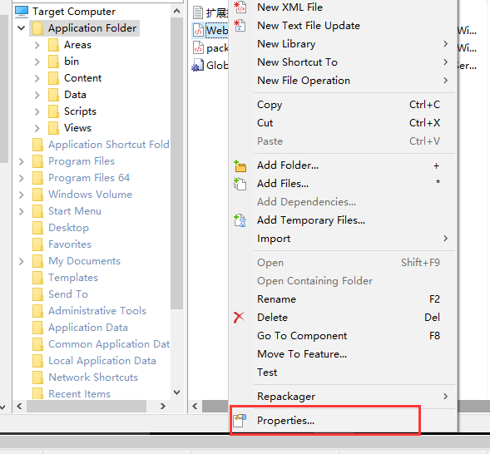
Task: Open the New Shortcut To submenu
Action: [343, 62]
